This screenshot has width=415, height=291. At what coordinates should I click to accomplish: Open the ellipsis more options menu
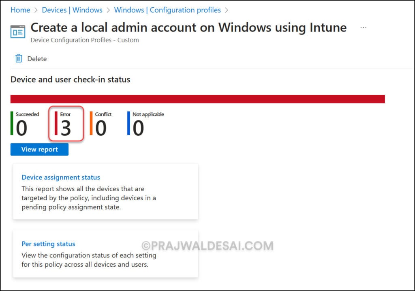pyautogui.click(x=364, y=28)
